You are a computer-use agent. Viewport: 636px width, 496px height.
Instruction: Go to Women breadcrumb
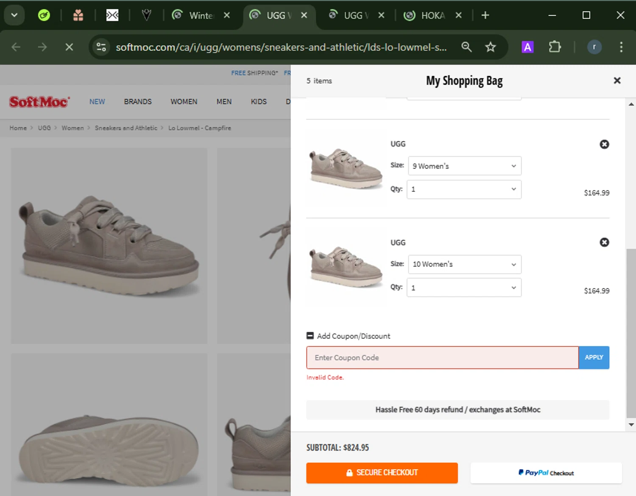point(73,128)
